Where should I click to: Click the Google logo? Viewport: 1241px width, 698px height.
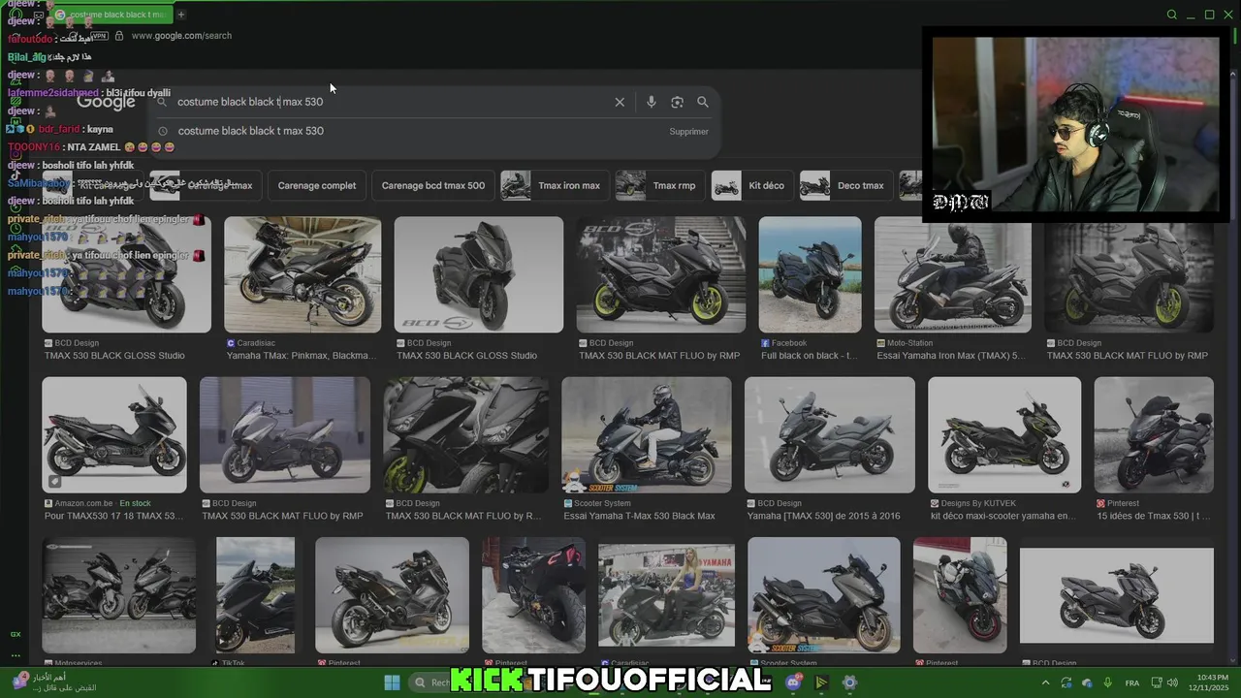click(106, 102)
